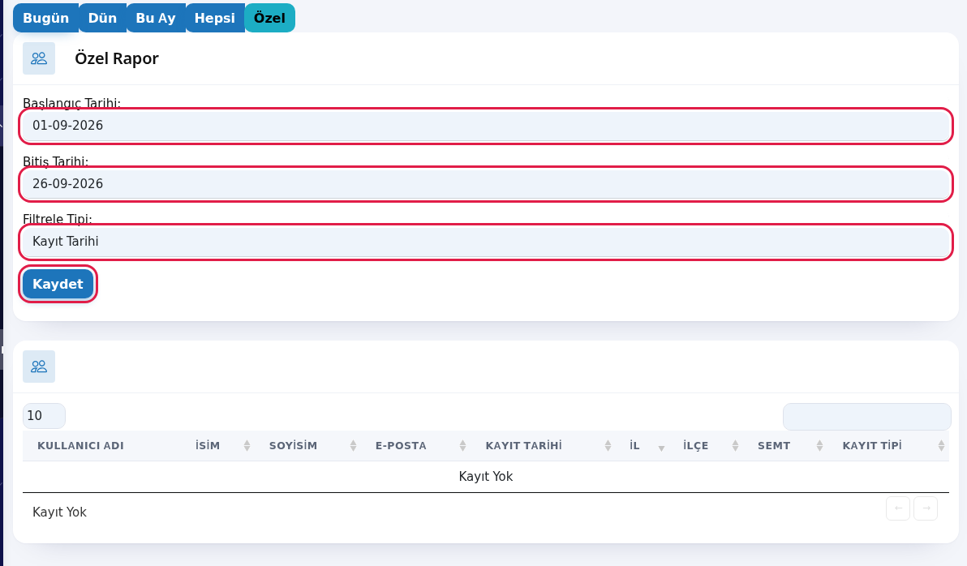Click the Başlangıç Tarihi date field
The image size is (967, 566).
click(x=486, y=126)
